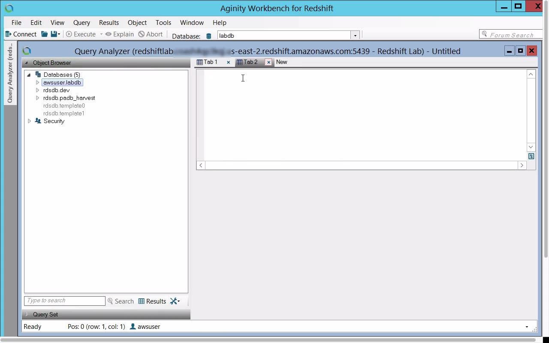549x343 pixels.
Task: Expand the Security node
Action: 29,121
